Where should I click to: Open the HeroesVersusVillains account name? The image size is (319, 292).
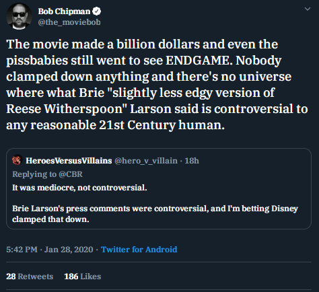[69, 161]
